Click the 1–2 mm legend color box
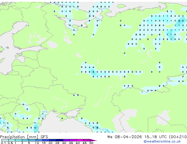 click(19, 140)
